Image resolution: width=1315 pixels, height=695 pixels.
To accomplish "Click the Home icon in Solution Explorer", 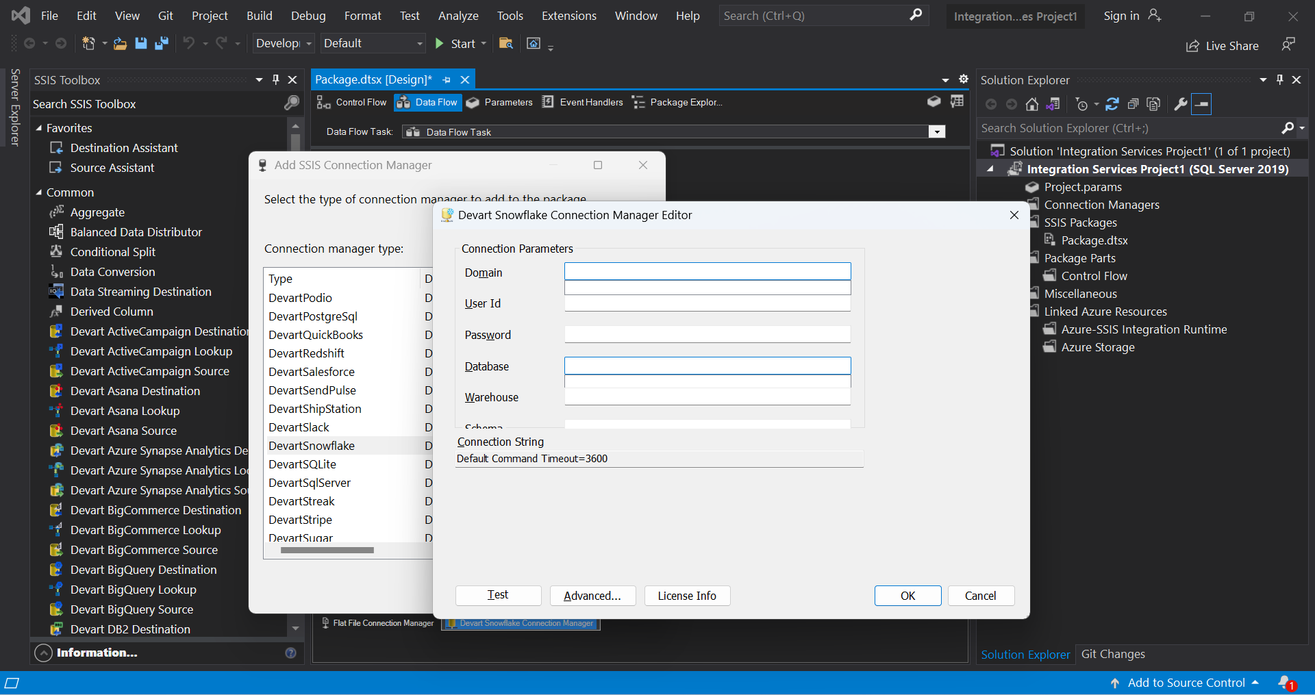I will tap(1032, 103).
